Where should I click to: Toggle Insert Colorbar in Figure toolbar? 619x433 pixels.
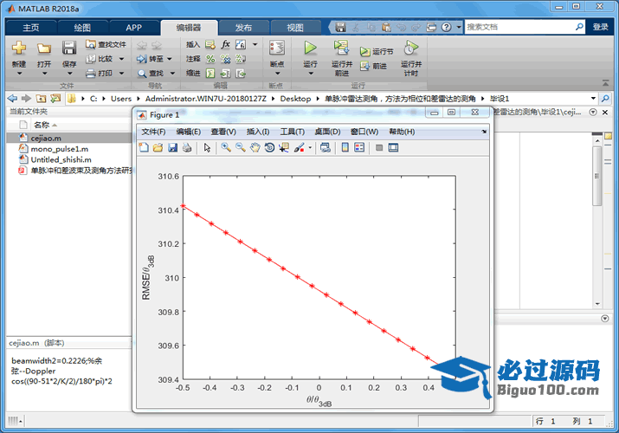coord(345,148)
